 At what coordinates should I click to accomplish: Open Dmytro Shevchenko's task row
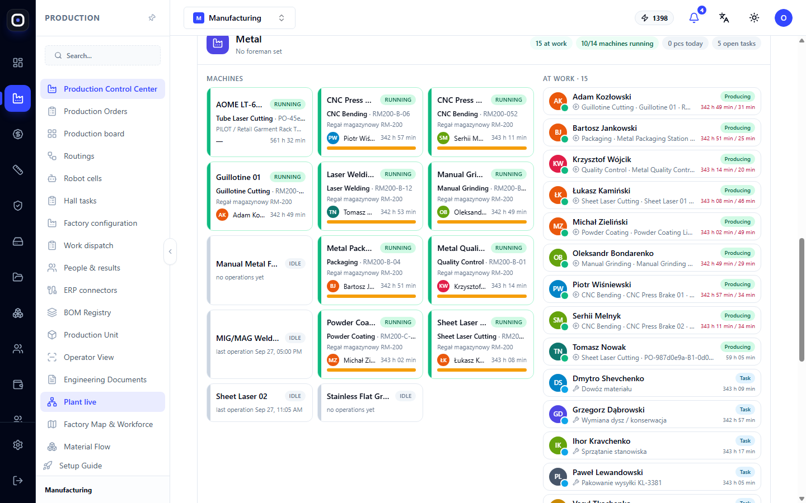point(652,383)
